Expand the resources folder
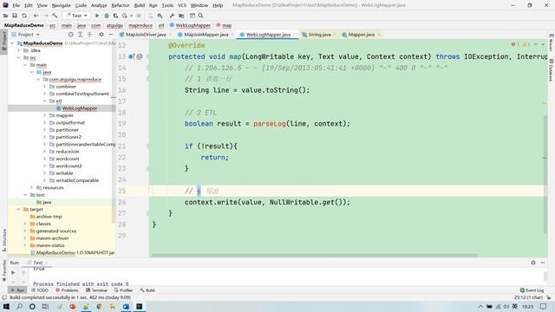Viewport: 555px width, 312px height. point(32,187)
